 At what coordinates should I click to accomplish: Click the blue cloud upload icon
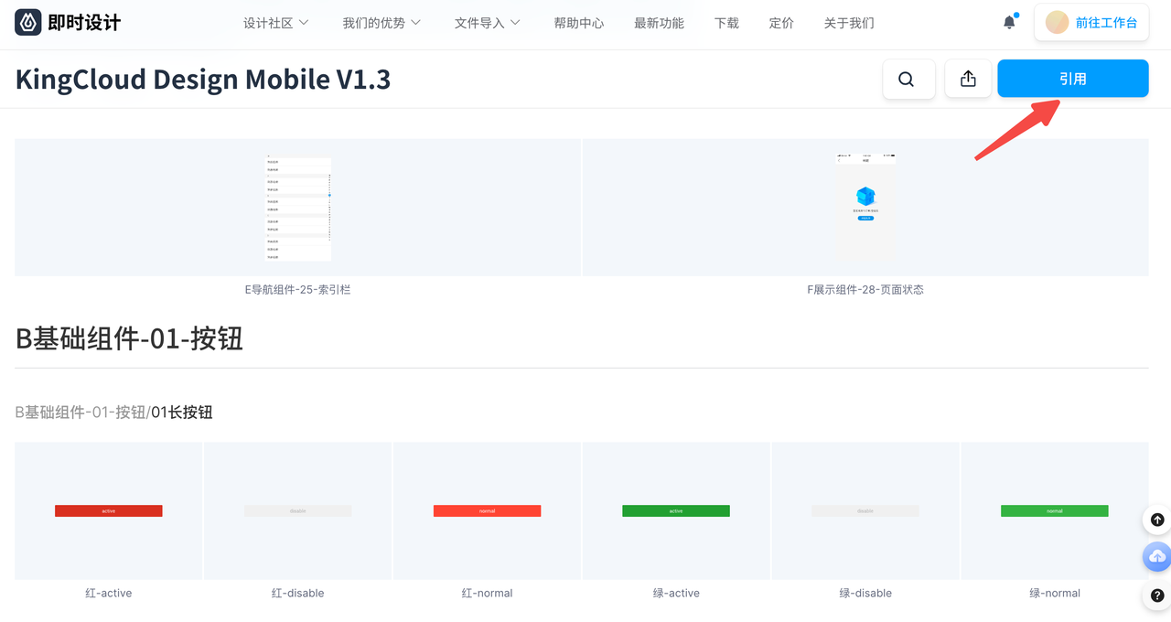tap(1157, 557)
